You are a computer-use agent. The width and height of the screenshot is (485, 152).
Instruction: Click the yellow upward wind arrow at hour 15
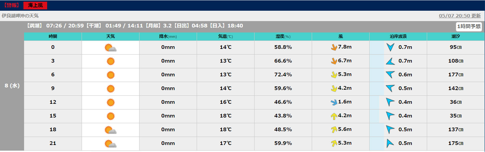pyautogui.click(x=334, y=116)
